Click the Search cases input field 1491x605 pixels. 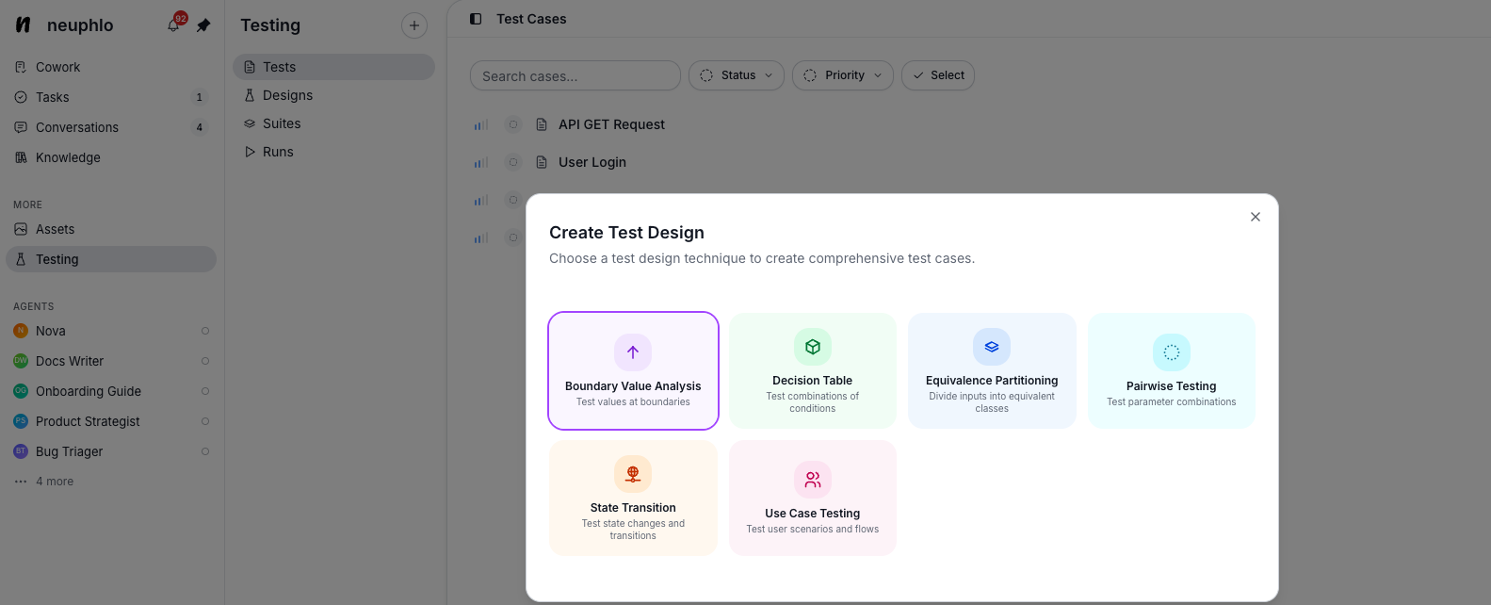[x=575, y=75]
